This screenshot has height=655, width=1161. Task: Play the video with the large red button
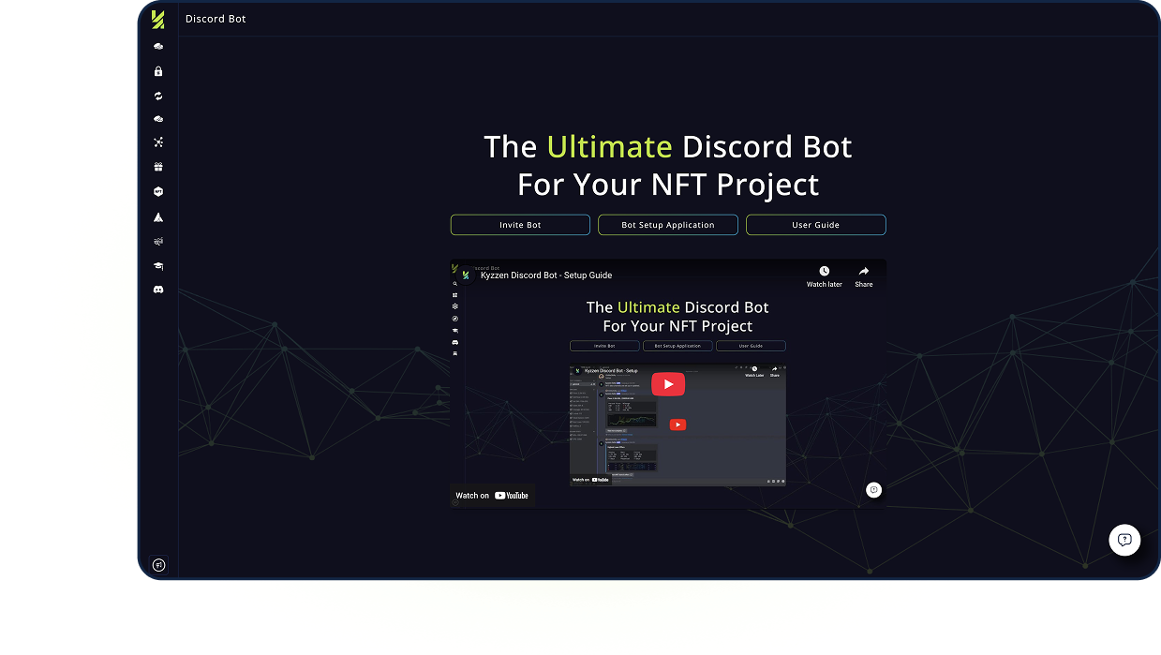click(x=668, y=384)
